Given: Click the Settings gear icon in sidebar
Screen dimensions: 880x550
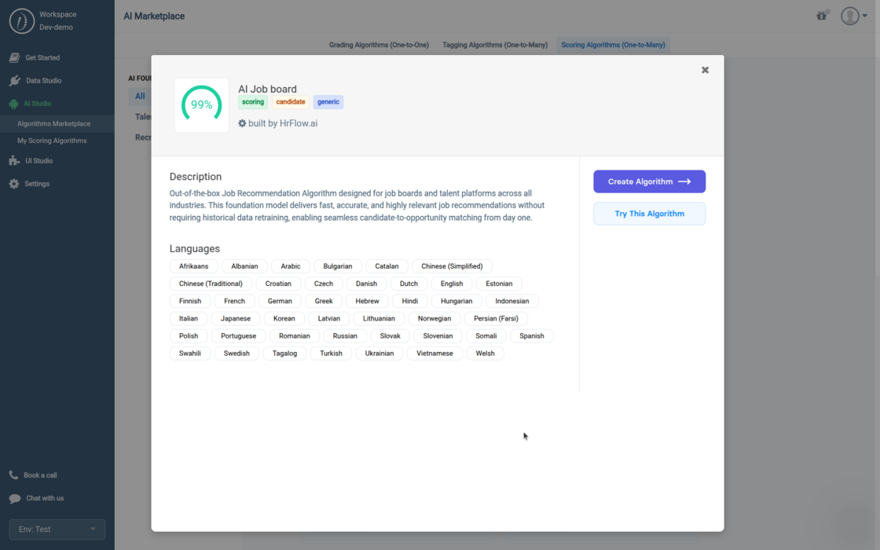Looking at the screenshot, I should (x=14, y=184).
